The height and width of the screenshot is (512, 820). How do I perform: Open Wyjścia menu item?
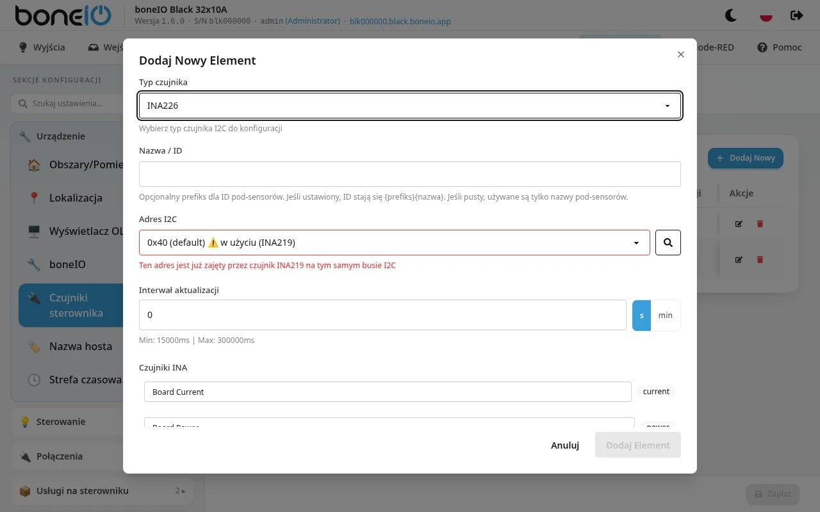pos(42,47)
